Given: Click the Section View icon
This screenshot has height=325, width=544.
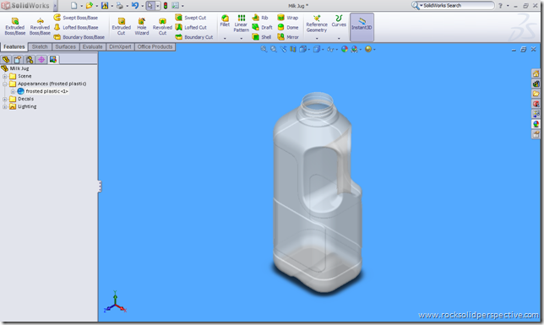Looking at the screenshot, I should 293,49.
